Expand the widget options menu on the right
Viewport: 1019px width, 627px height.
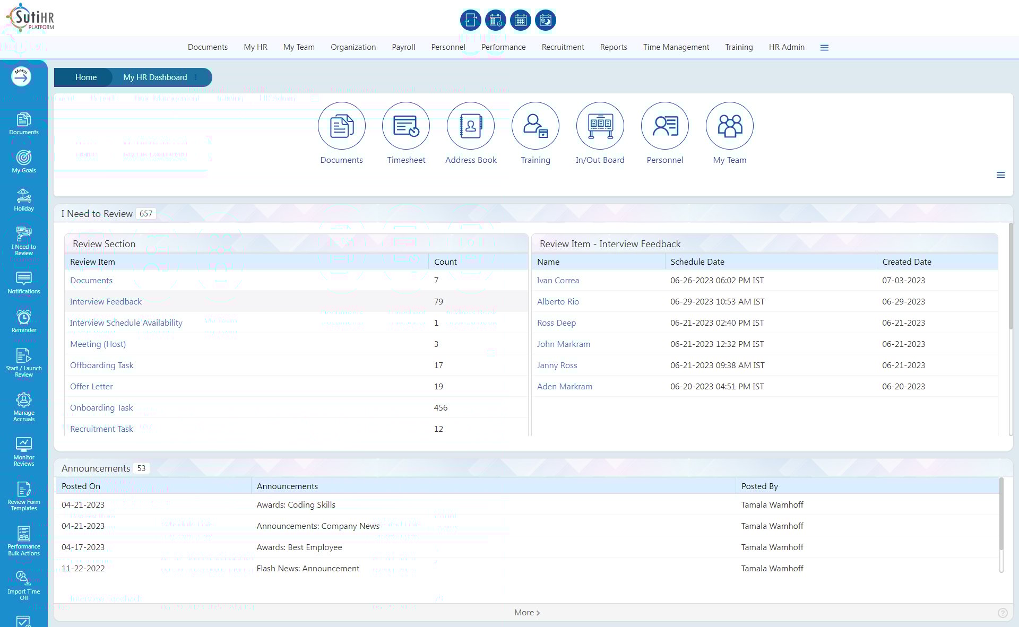(1001, 175)
